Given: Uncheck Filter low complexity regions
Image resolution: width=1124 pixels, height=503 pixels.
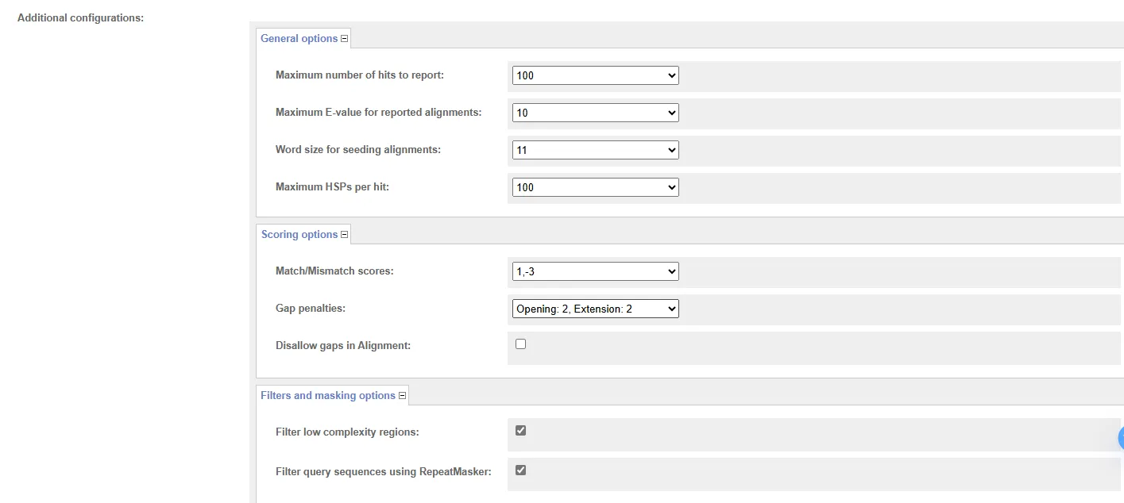Looking at the screenshot, I should [x=521, y=431].
